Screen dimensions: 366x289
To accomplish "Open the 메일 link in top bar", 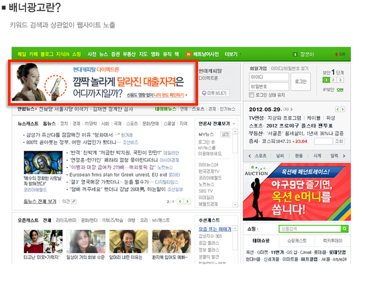I will (x=22, y=54).
